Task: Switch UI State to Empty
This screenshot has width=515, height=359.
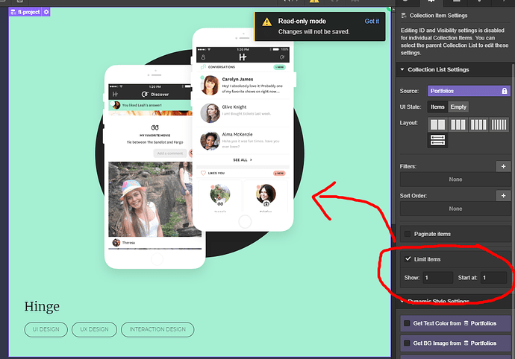Action: (x=458, y=107)
